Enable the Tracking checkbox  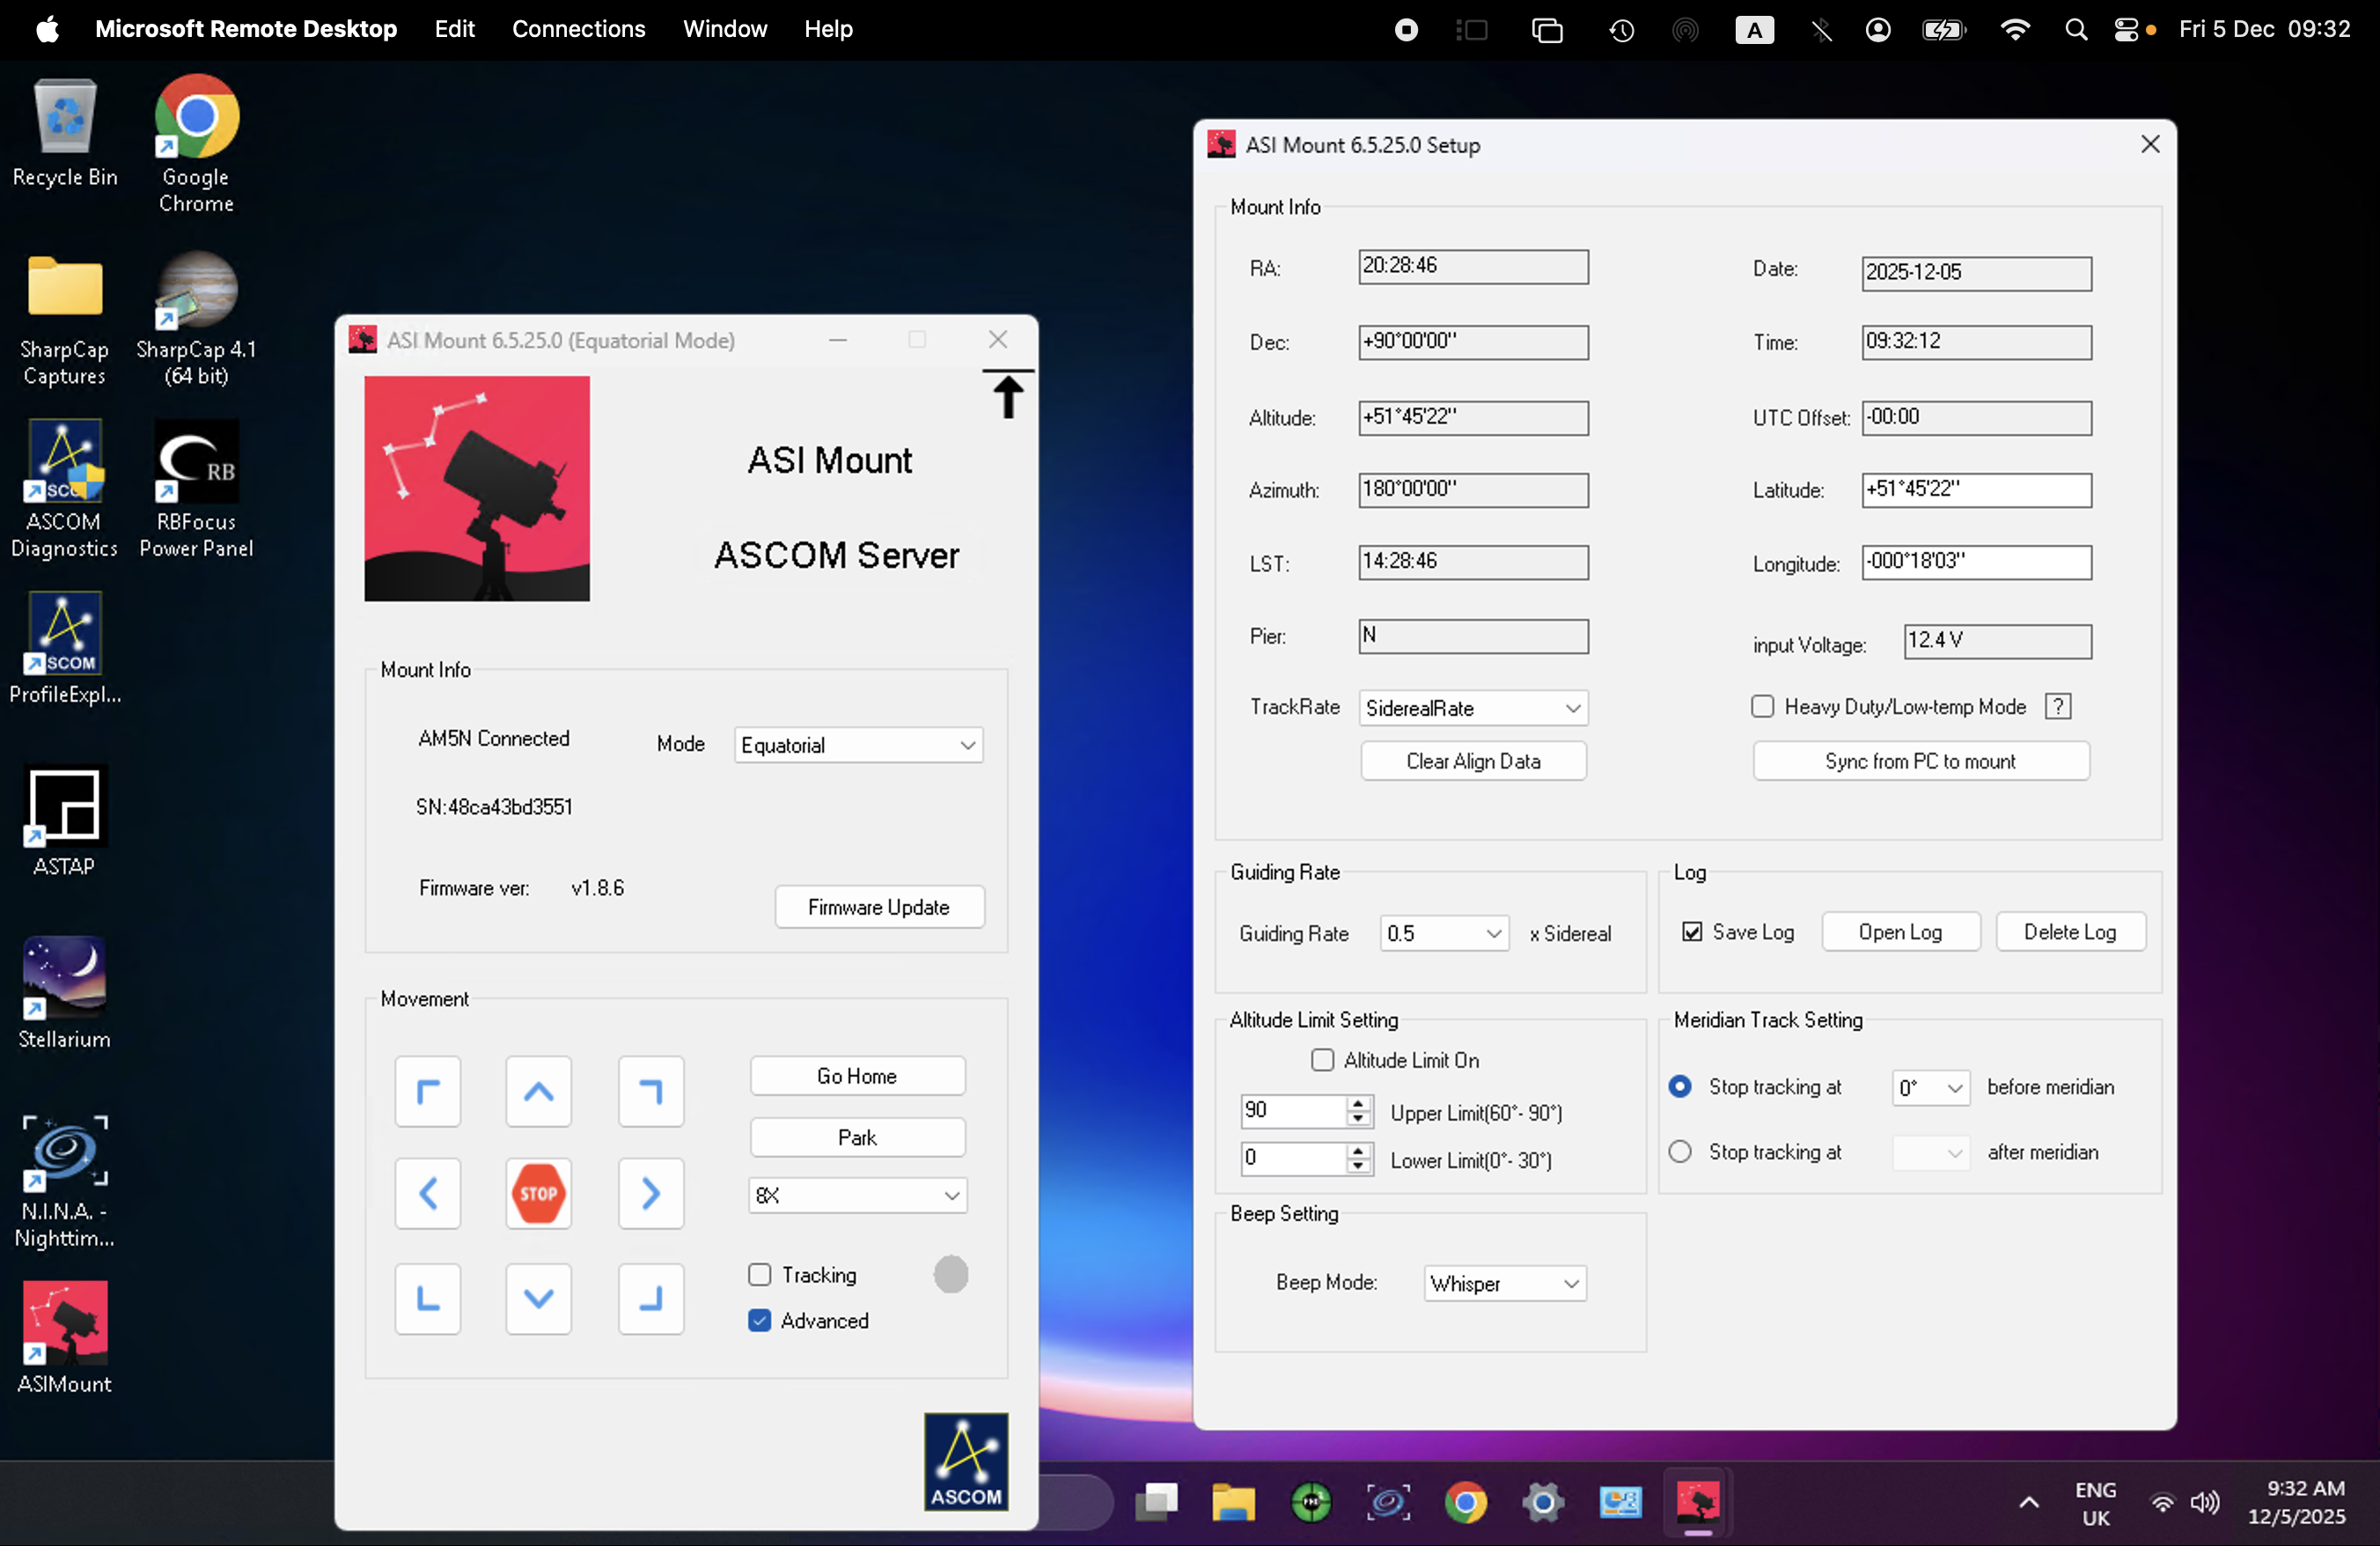(760, 1275)
